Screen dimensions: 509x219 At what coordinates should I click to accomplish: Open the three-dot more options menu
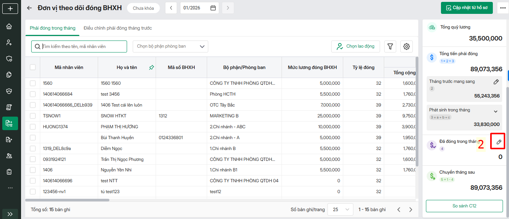[503, 8]
